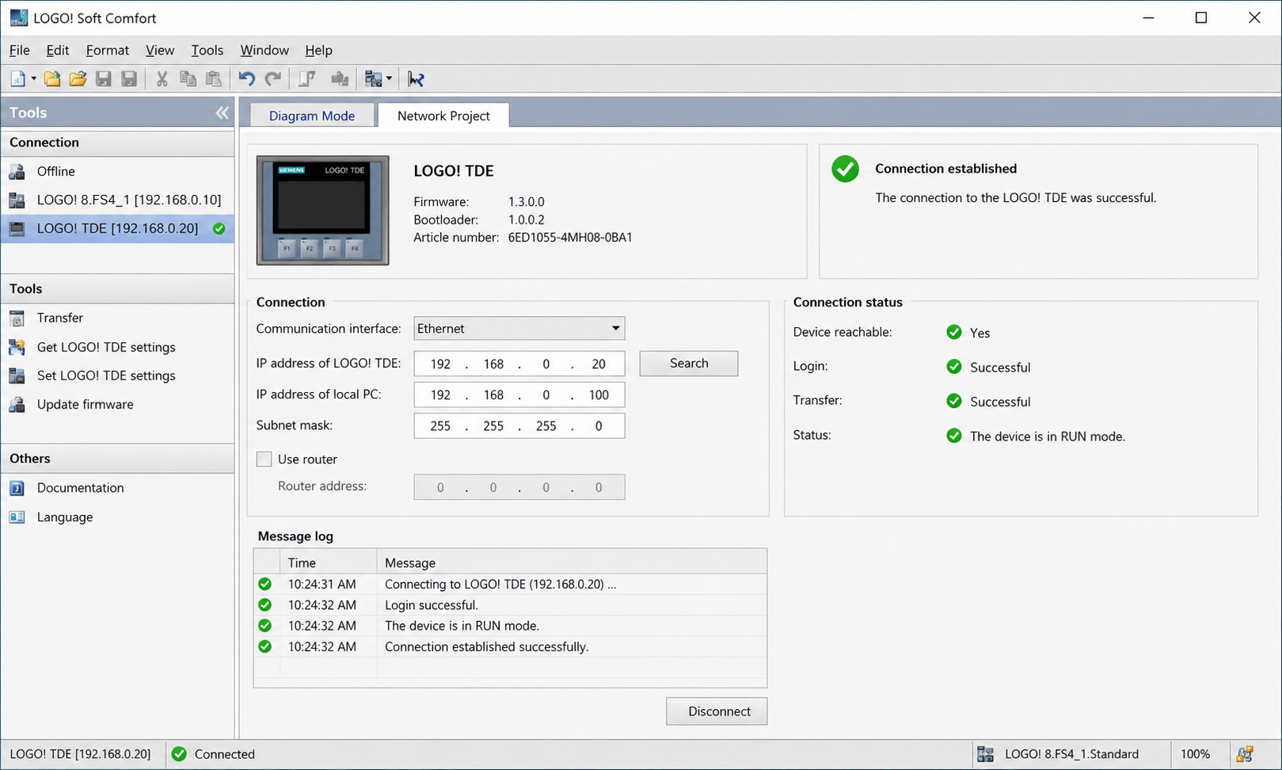1282x770 pixels.
Task: Click the Router address field
Action: point(519,487)
